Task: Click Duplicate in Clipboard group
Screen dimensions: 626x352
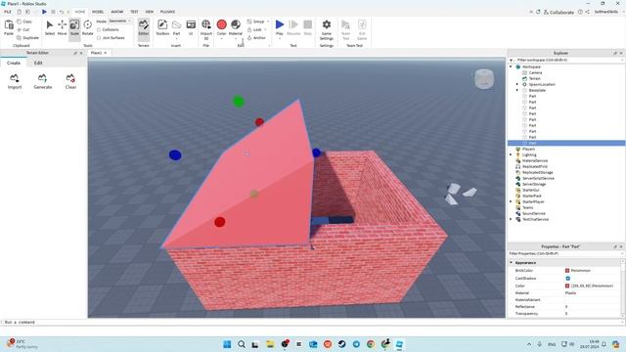Action: pos(28,37)
